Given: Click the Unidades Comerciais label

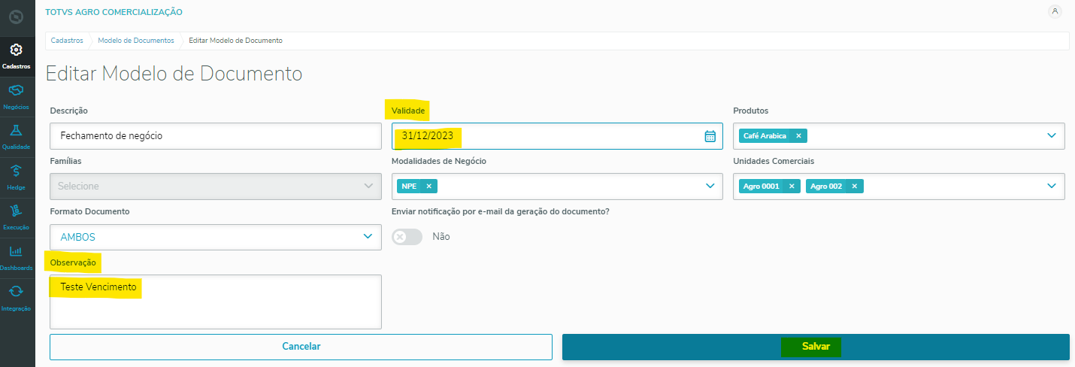Looking at the screenshot, I should [x=774, y=161].
